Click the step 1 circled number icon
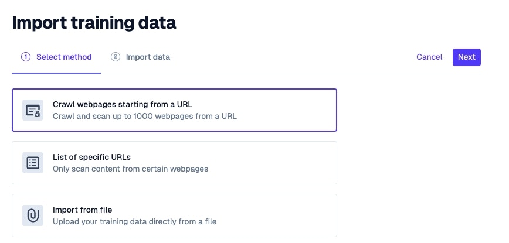Screen dimensions: 509x243 [x=25, y=57]
